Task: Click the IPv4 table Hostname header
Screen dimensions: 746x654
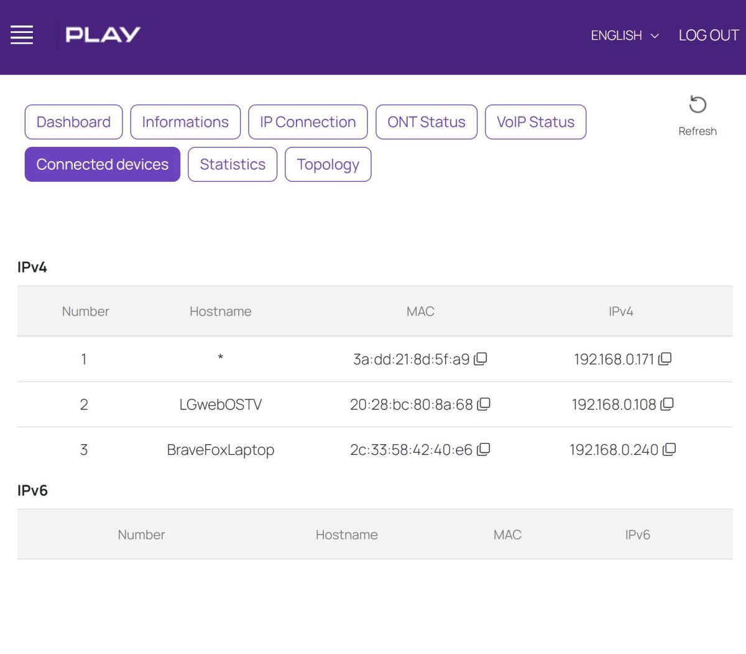Action: pos(221,311)
